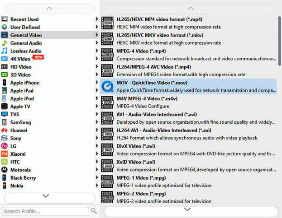The image size is (282, 218).
Task: Click the category list down button
Action: pyautogui.click(x=49, y=198)
